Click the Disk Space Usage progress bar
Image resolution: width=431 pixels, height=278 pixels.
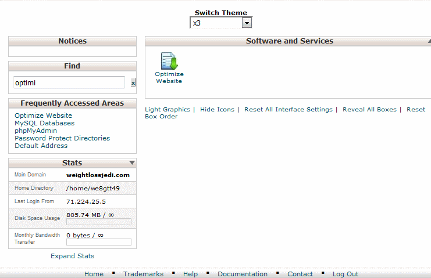point(99,222)
